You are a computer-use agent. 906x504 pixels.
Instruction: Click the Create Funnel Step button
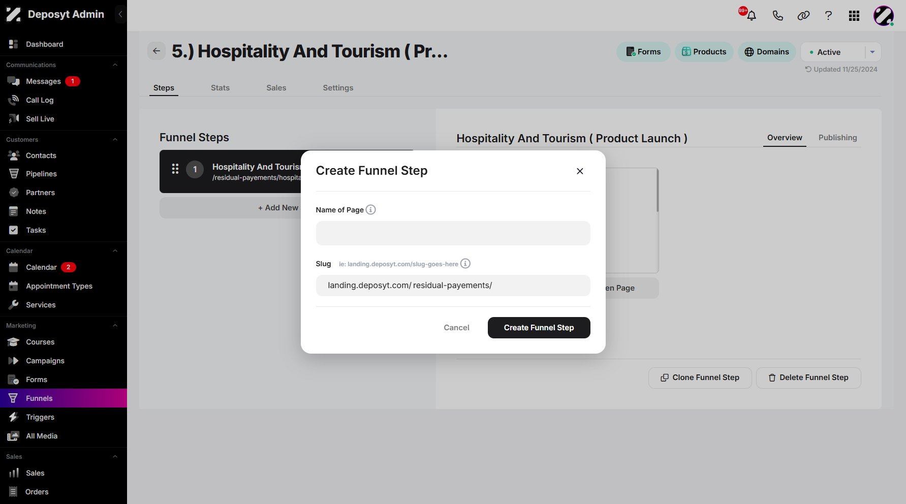click(x=539, y=328)
